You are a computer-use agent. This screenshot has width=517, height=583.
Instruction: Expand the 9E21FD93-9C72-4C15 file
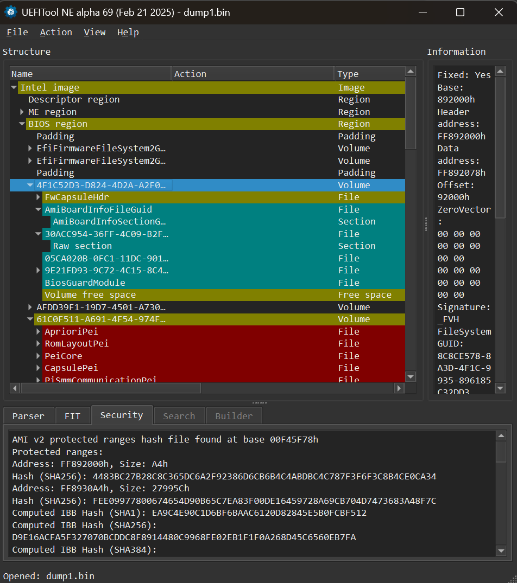pos(39,270)
